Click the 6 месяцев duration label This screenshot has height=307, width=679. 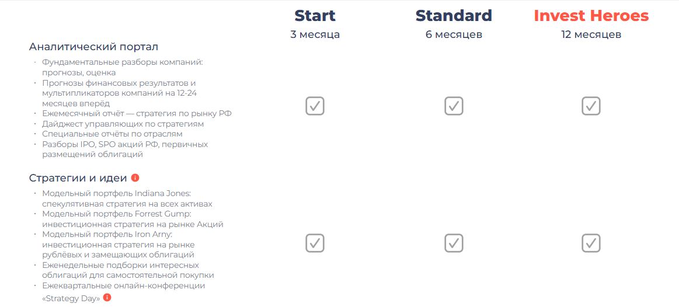tap(454, 34)
